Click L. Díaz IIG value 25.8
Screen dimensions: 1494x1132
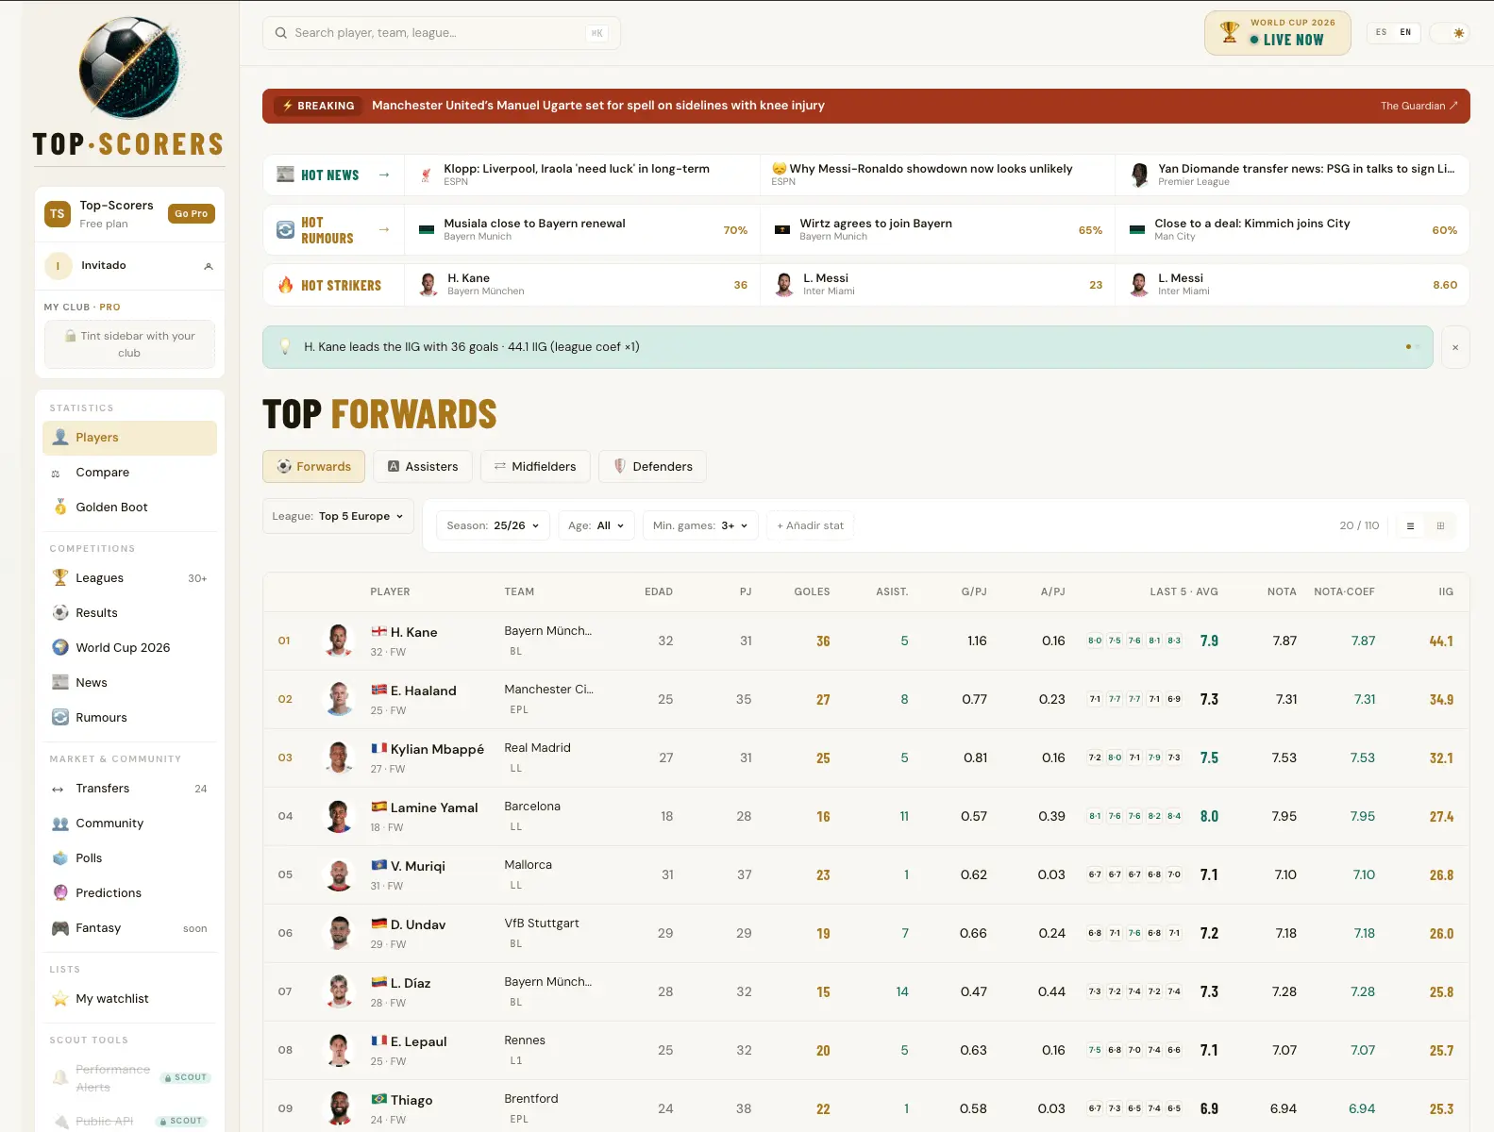tap(1441, 992)
